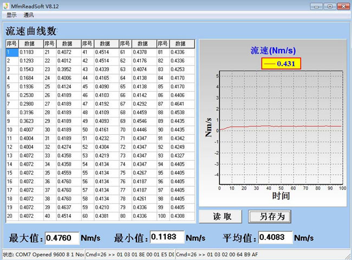Click the COM7 Opened status bar panel

(43, 255)
